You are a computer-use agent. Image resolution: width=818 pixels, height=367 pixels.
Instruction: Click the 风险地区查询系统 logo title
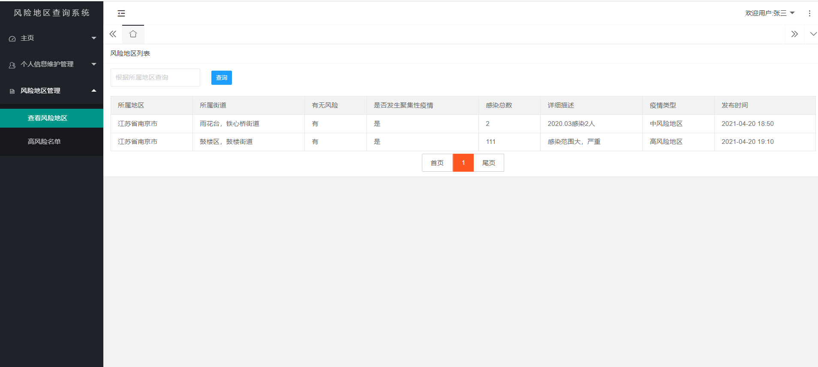[x=51, y=13]
